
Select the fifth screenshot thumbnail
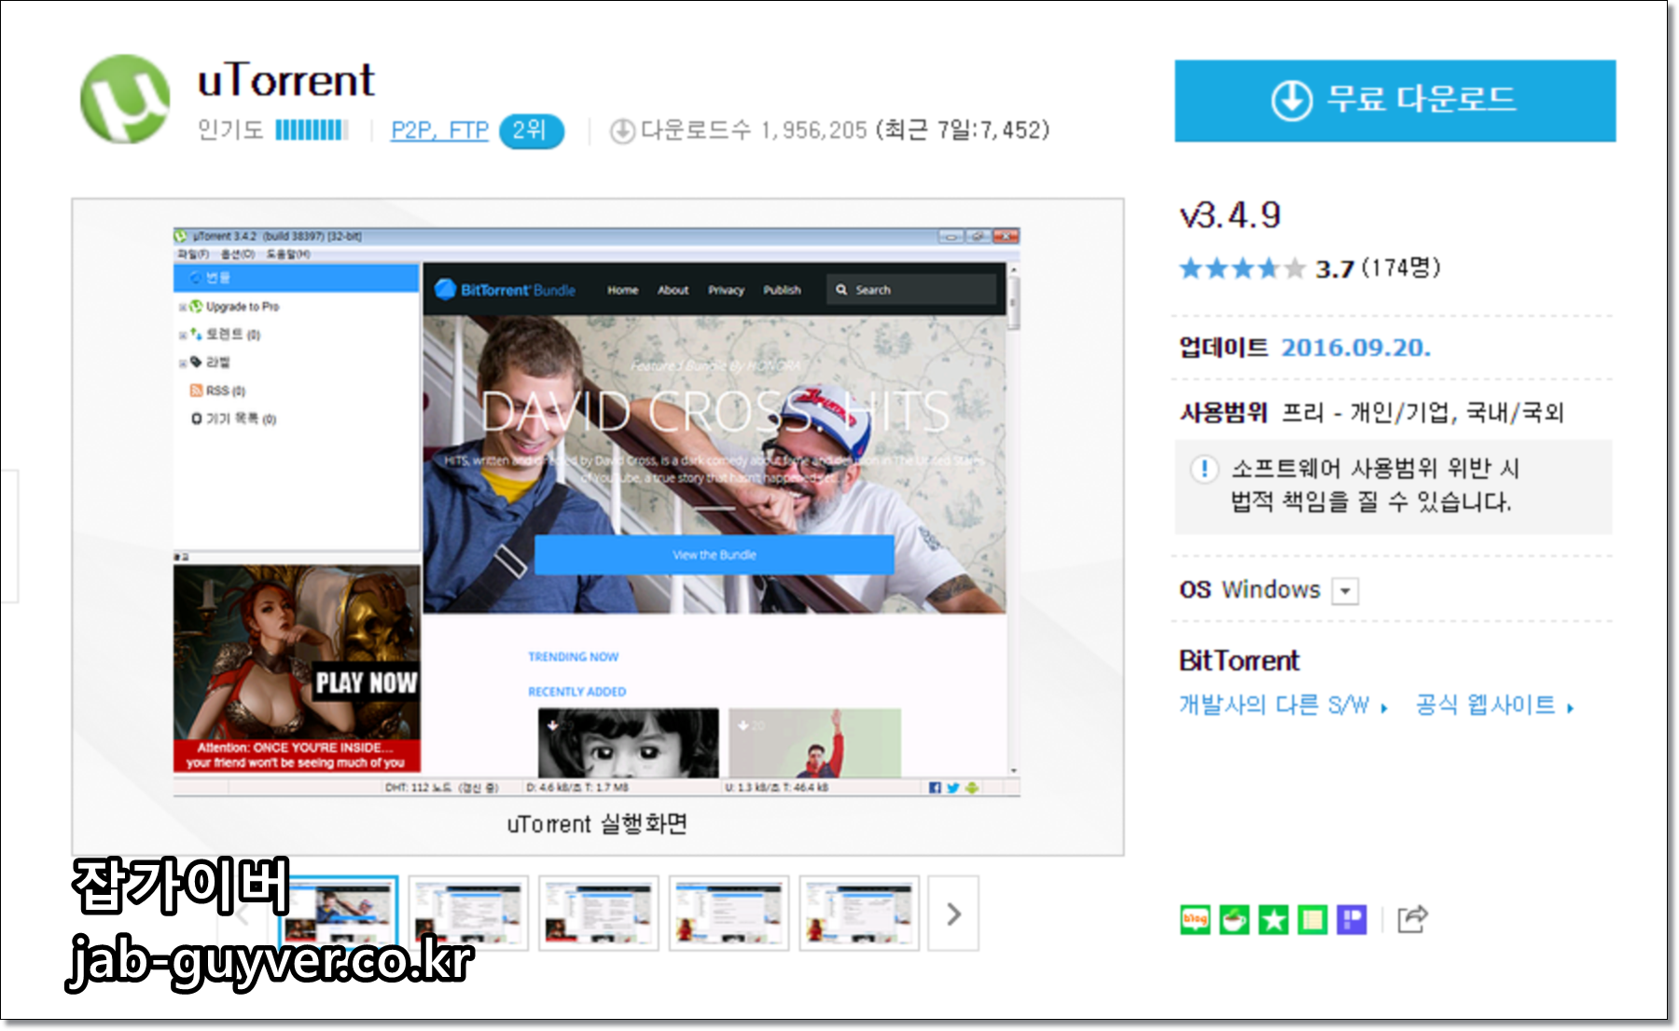click(x=859, y=914)
